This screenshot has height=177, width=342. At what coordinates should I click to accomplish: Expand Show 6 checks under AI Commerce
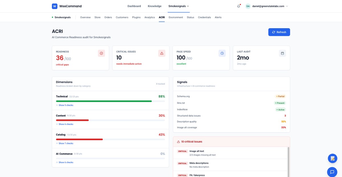pos(65,162)
